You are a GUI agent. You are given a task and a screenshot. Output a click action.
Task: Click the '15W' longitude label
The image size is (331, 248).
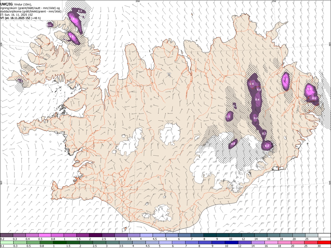tap(274, 1)
